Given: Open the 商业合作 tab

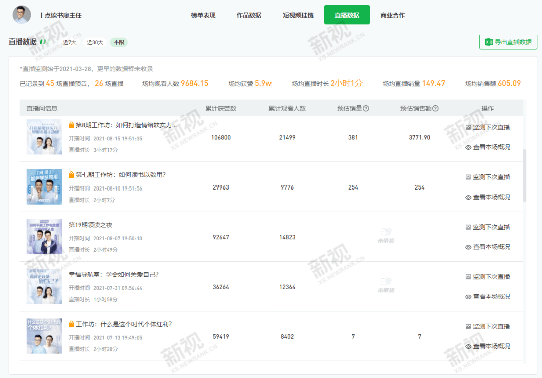Looking at the screenshot, I should click(392, 15).
